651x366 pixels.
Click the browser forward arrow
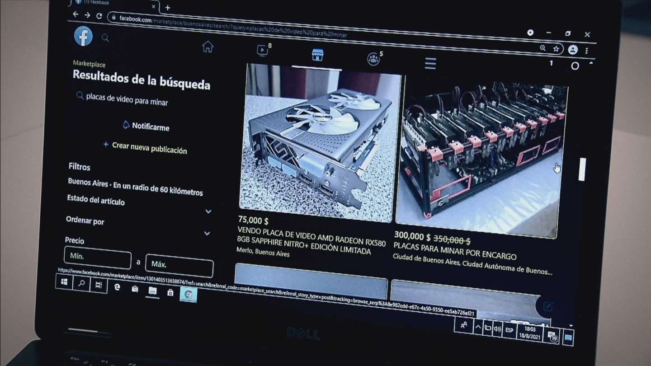87,15
